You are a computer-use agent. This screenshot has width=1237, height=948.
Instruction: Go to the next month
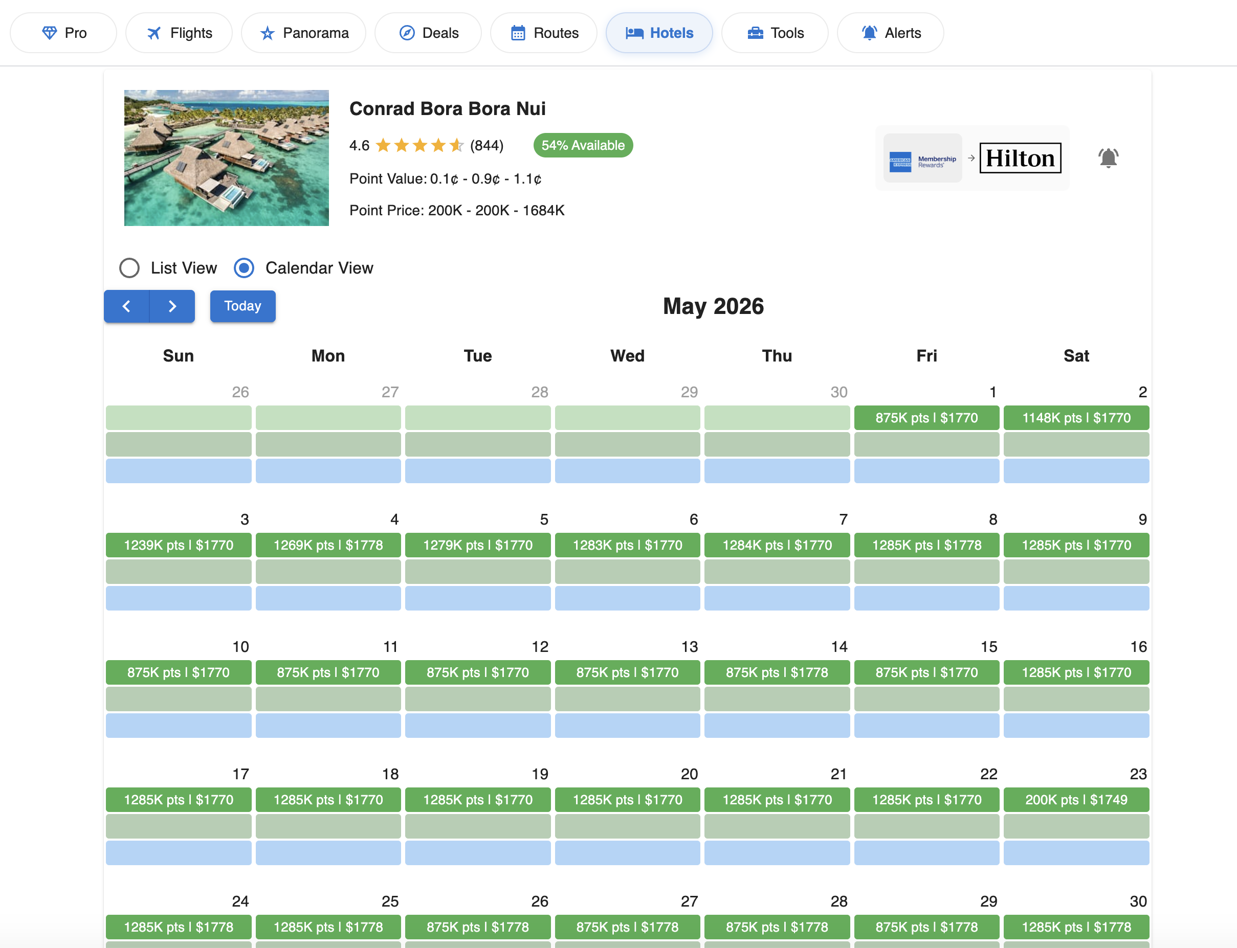click(172, 306)
